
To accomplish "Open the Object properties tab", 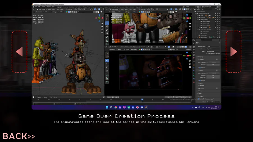I will 194,65.
